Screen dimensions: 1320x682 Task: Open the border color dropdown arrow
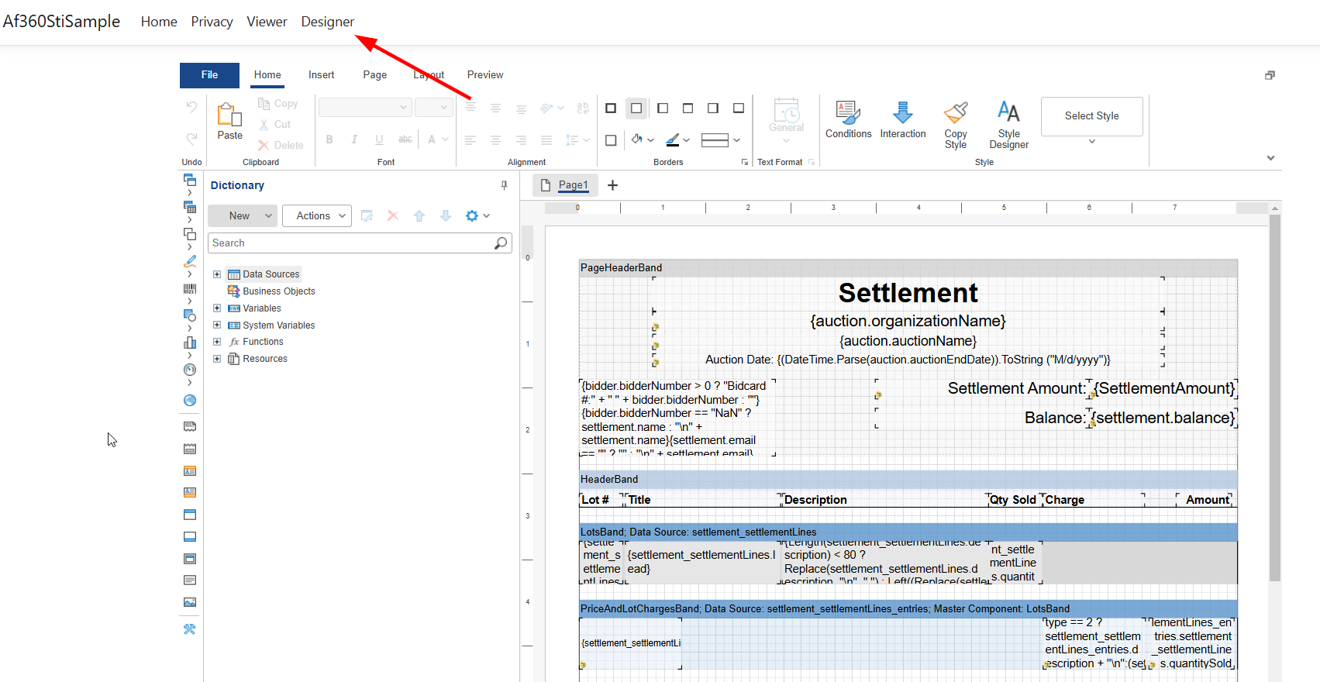(687, 140)
